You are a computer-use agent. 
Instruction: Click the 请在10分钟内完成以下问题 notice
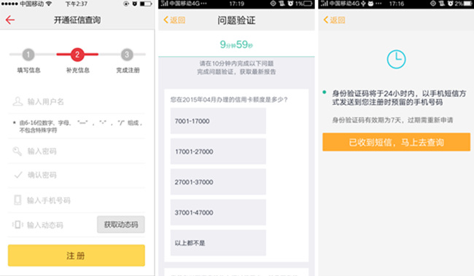click(x=236, y=63)
